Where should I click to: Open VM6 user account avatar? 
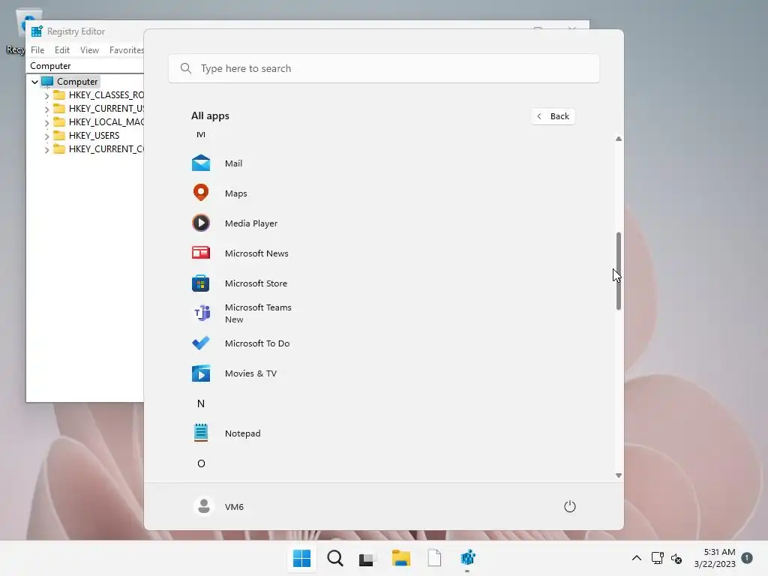tap(204, 506)
